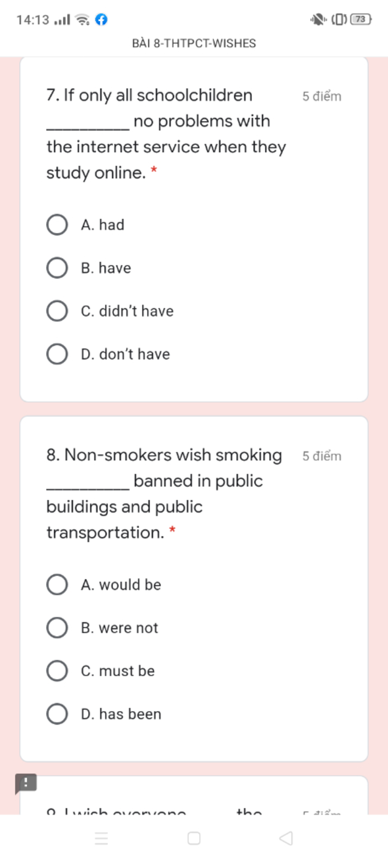Tap the page title BÀI 8-THTPCT-WISHES
This screenshot has width=388, height=862.
coord(194,43)
